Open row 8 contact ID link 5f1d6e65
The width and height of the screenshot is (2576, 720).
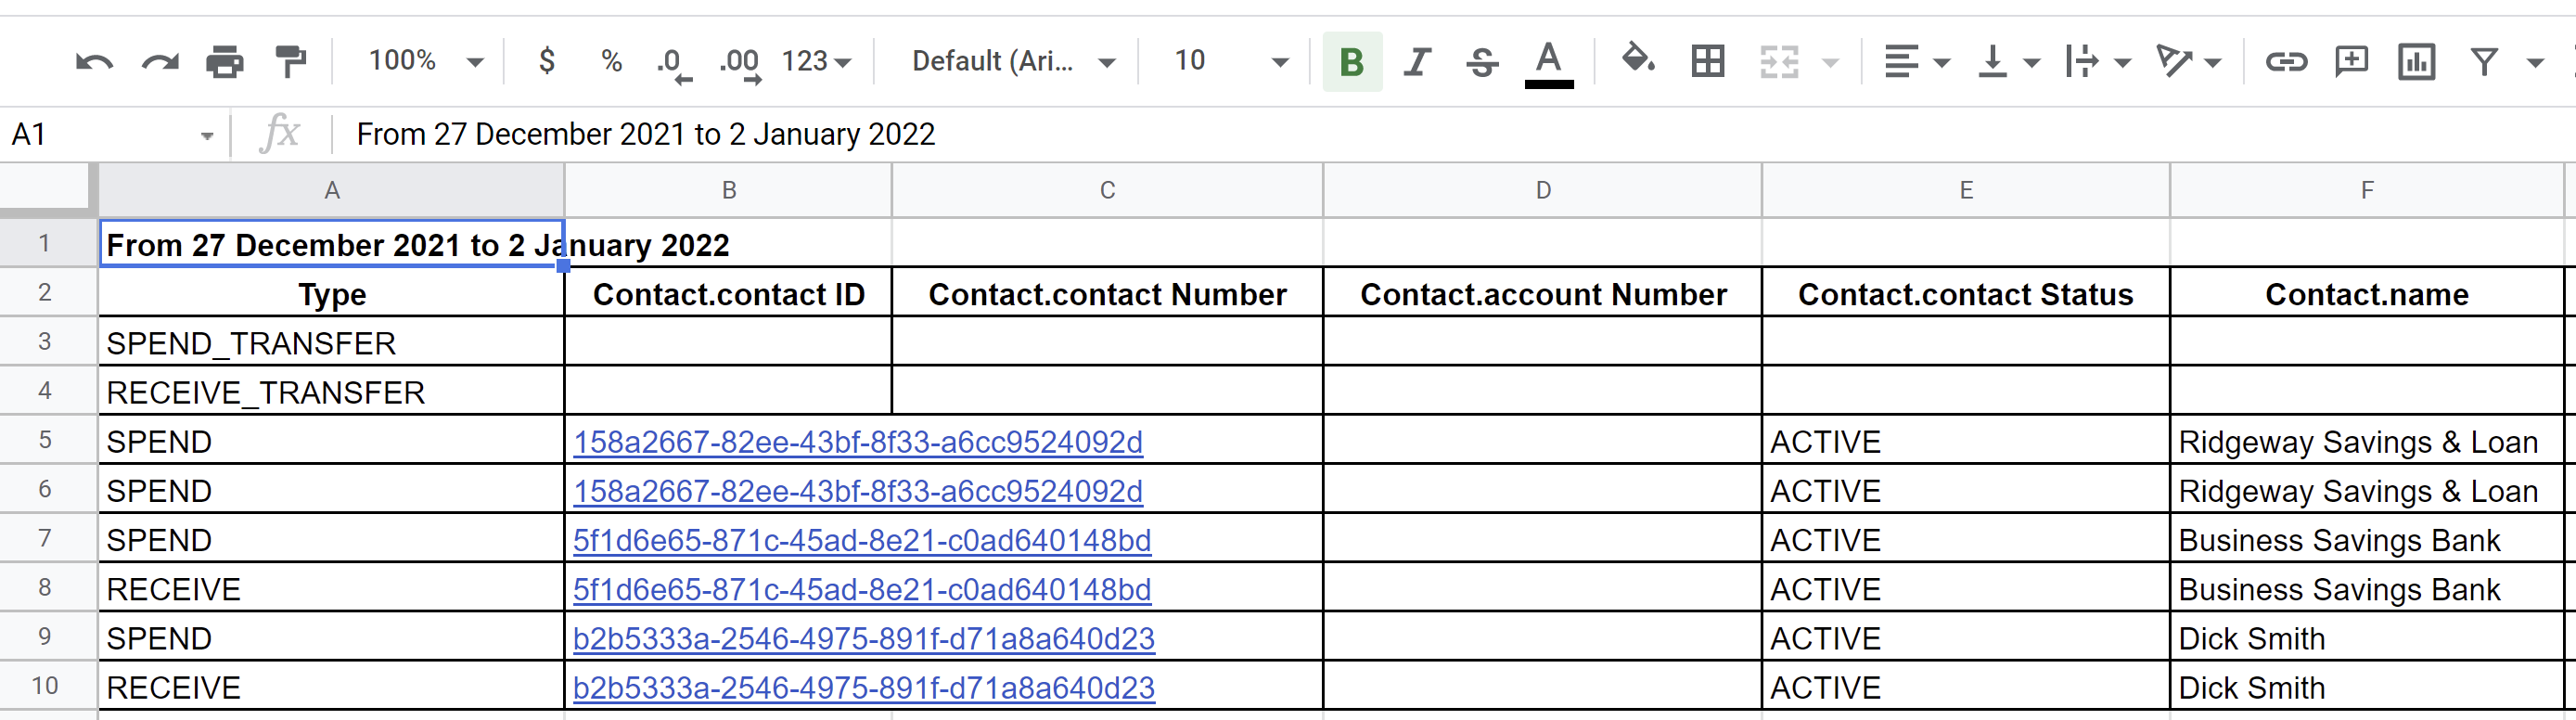pyautogui.click(x=862, y=589)
